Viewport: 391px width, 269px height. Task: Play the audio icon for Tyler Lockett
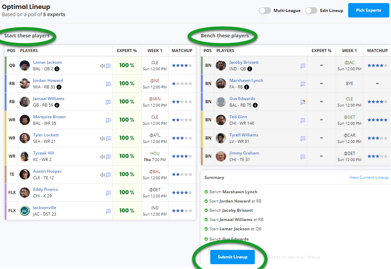(103, 139)
